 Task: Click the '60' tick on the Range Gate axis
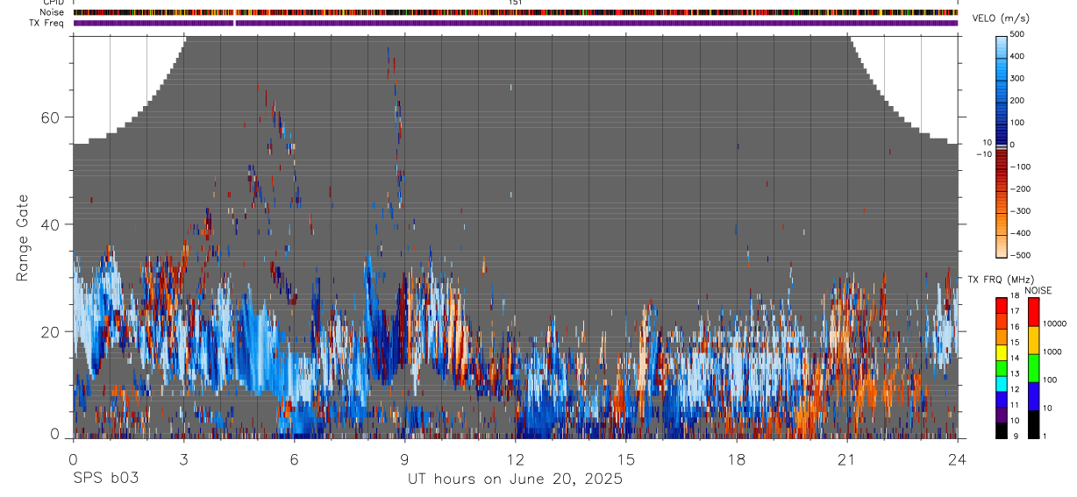51,117
